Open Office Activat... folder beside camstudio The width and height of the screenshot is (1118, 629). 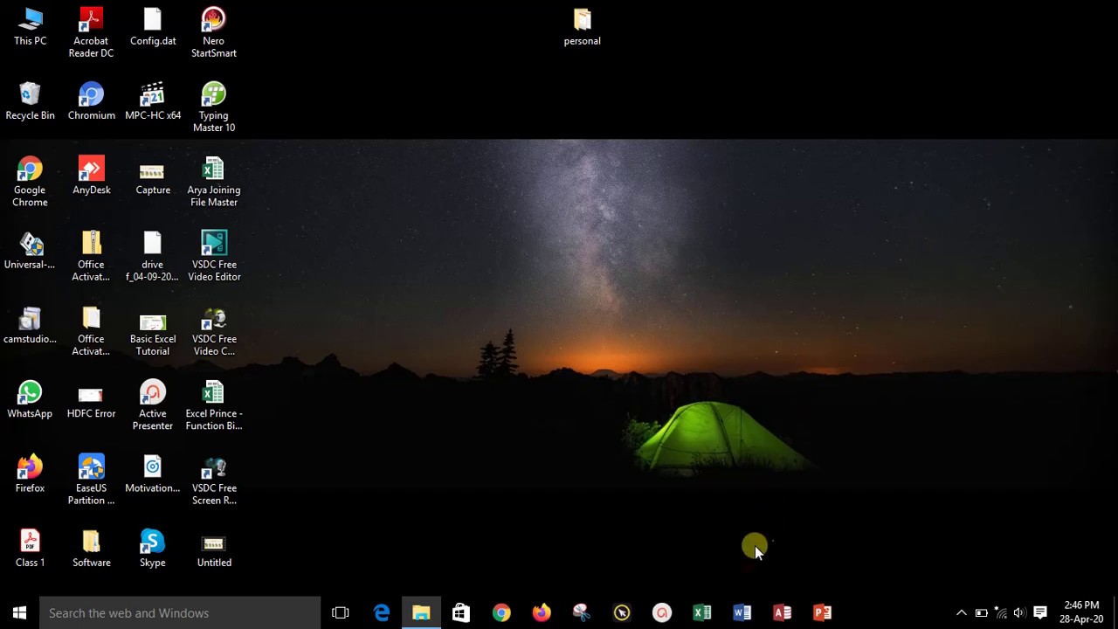click(91, 331)
